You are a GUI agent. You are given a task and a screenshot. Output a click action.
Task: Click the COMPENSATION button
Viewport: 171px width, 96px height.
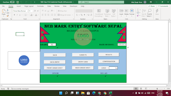point(109,61)
